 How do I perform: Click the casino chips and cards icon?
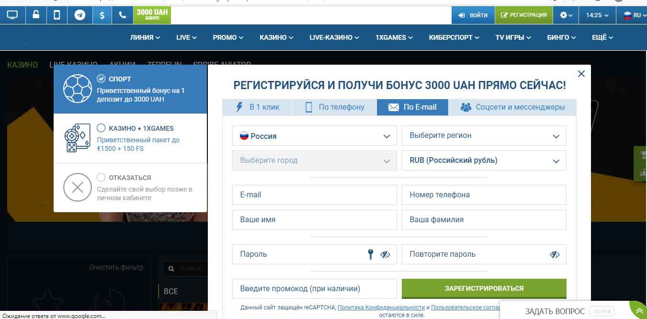click(x=77, y=138)
